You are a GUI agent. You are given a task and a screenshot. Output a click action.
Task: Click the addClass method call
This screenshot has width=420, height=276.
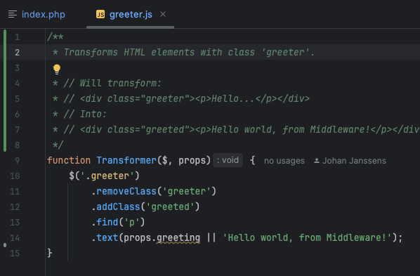[x=118, y=207]
